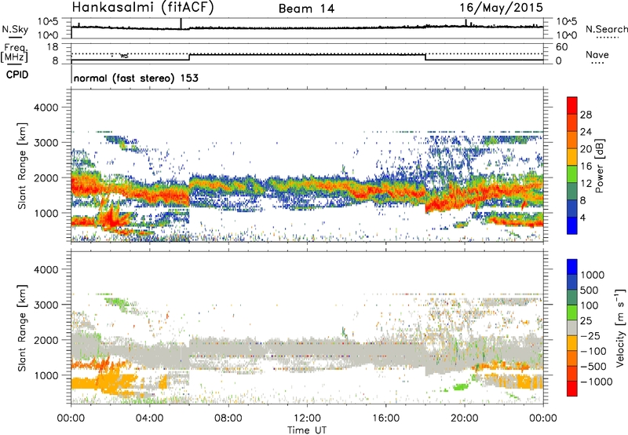Pick the gray -25 to 25 velocity swatch
The image size is (628, 435).
(572, 327)
